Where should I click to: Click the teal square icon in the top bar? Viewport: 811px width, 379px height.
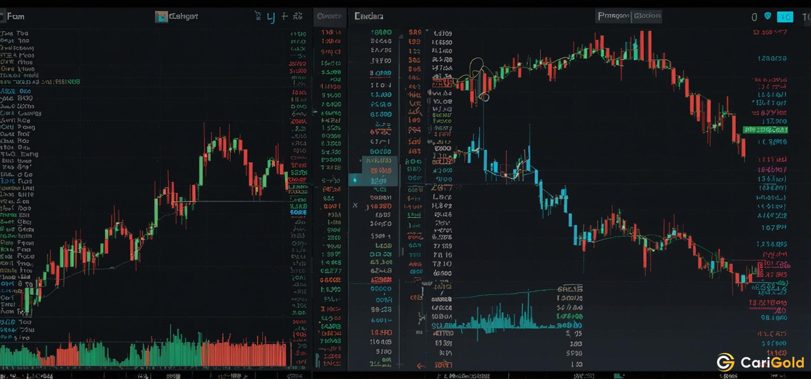(x=161, y=17)
